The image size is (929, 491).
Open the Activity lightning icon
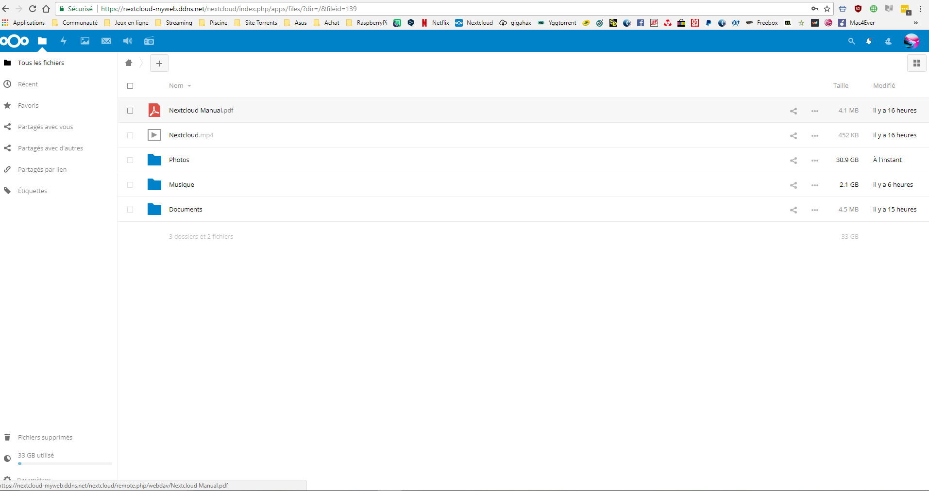click(64, 41)
